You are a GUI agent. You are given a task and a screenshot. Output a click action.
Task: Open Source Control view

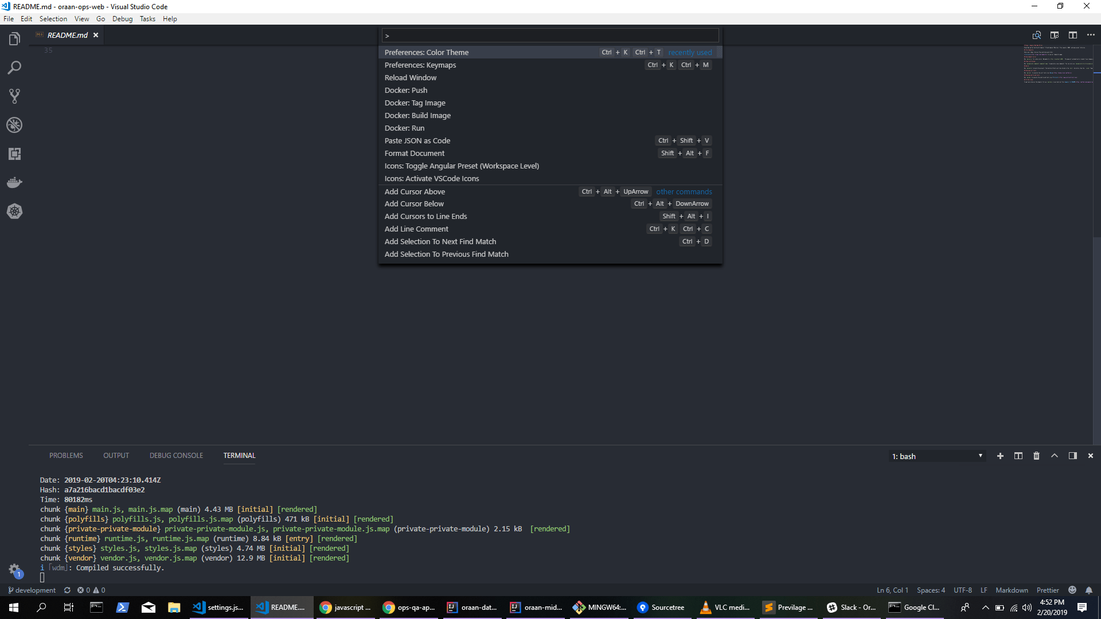[x=14, y=96]
